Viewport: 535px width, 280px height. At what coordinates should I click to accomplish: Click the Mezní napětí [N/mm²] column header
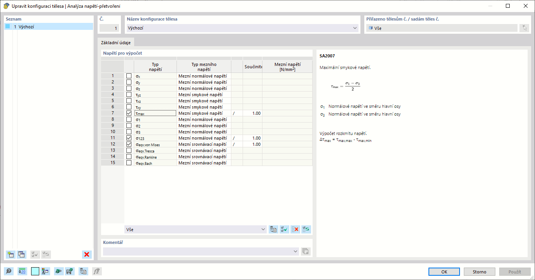coord(287,67)
